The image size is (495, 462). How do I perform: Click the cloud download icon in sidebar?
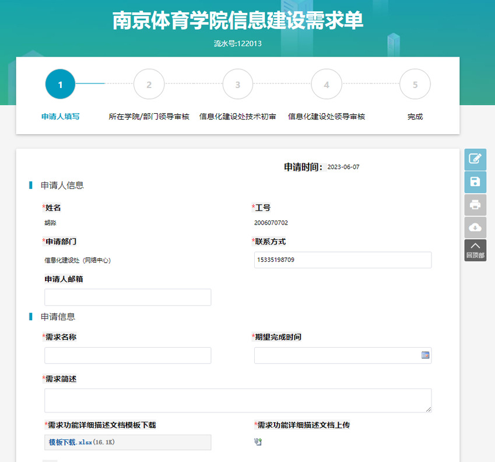[x=475, y=227]
